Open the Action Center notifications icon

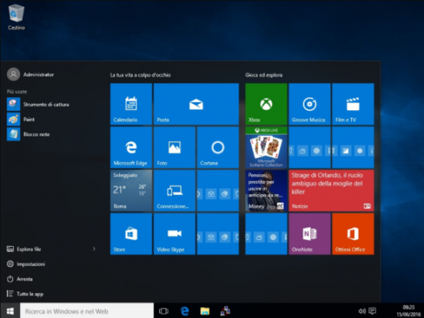point(372,311)
